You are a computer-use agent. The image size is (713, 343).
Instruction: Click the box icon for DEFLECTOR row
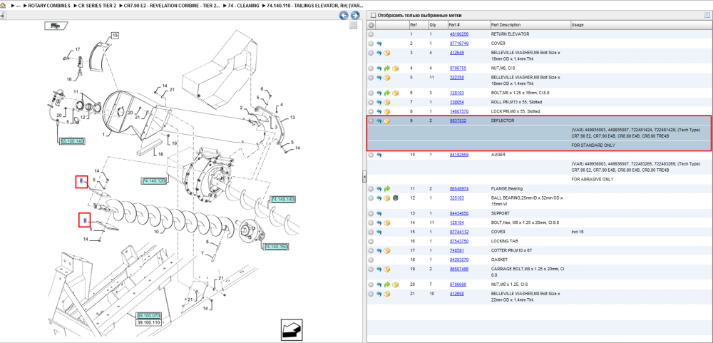(x=387, y=121)
